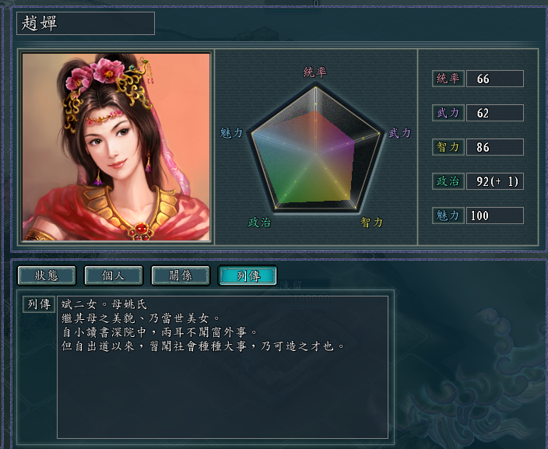The width and height of the screenshot is (548, 449).
Task: Select the 關係 tab
Action: (x=181, y=275)
